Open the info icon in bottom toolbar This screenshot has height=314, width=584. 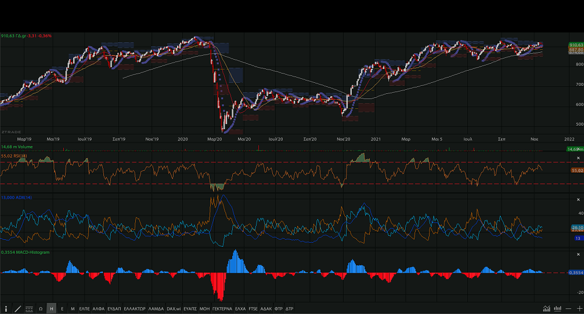[6, 309]
